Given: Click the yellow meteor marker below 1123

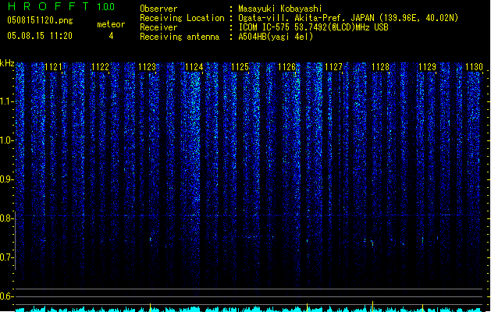Looking at the screenshot, I should click(x=151, y=307).
